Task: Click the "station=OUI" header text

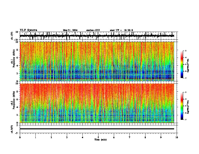Action: 93,30
